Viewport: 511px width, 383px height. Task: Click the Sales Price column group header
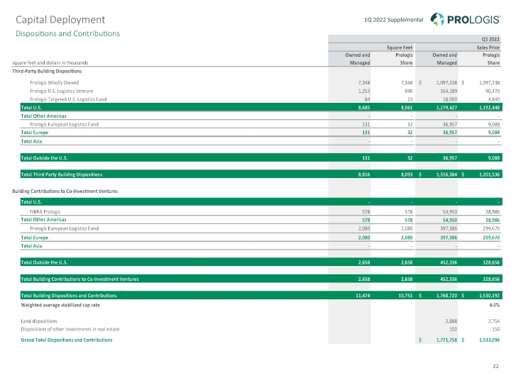coord(488,48)
